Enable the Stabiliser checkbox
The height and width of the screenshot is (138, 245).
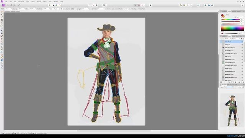point(65,9)
